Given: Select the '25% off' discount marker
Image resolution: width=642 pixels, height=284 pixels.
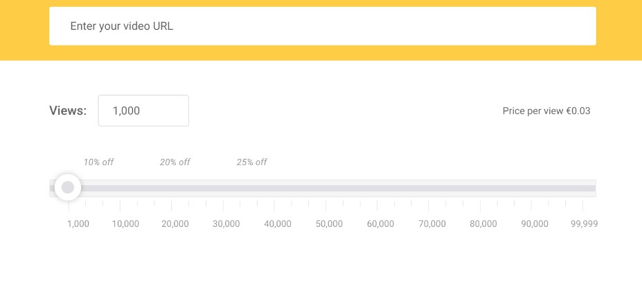Looking at the screenshot, I should tap(251, 162).
